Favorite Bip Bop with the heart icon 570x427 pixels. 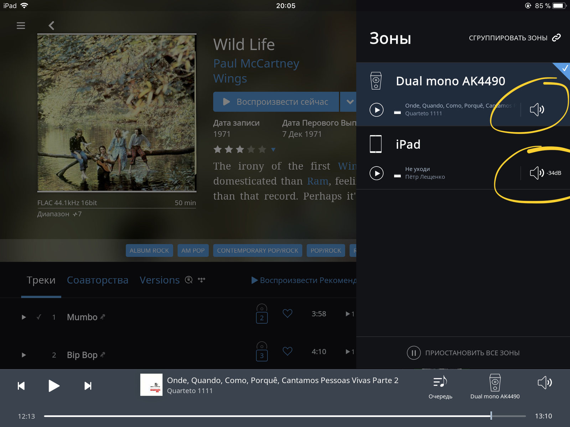(287, 351)
